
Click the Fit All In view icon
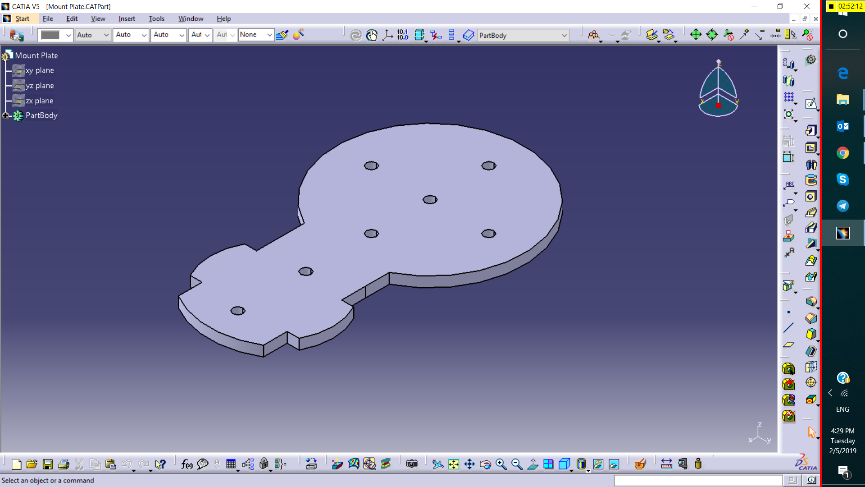(454, 464)
